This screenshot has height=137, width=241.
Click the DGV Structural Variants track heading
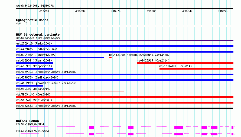pos(38,35)
